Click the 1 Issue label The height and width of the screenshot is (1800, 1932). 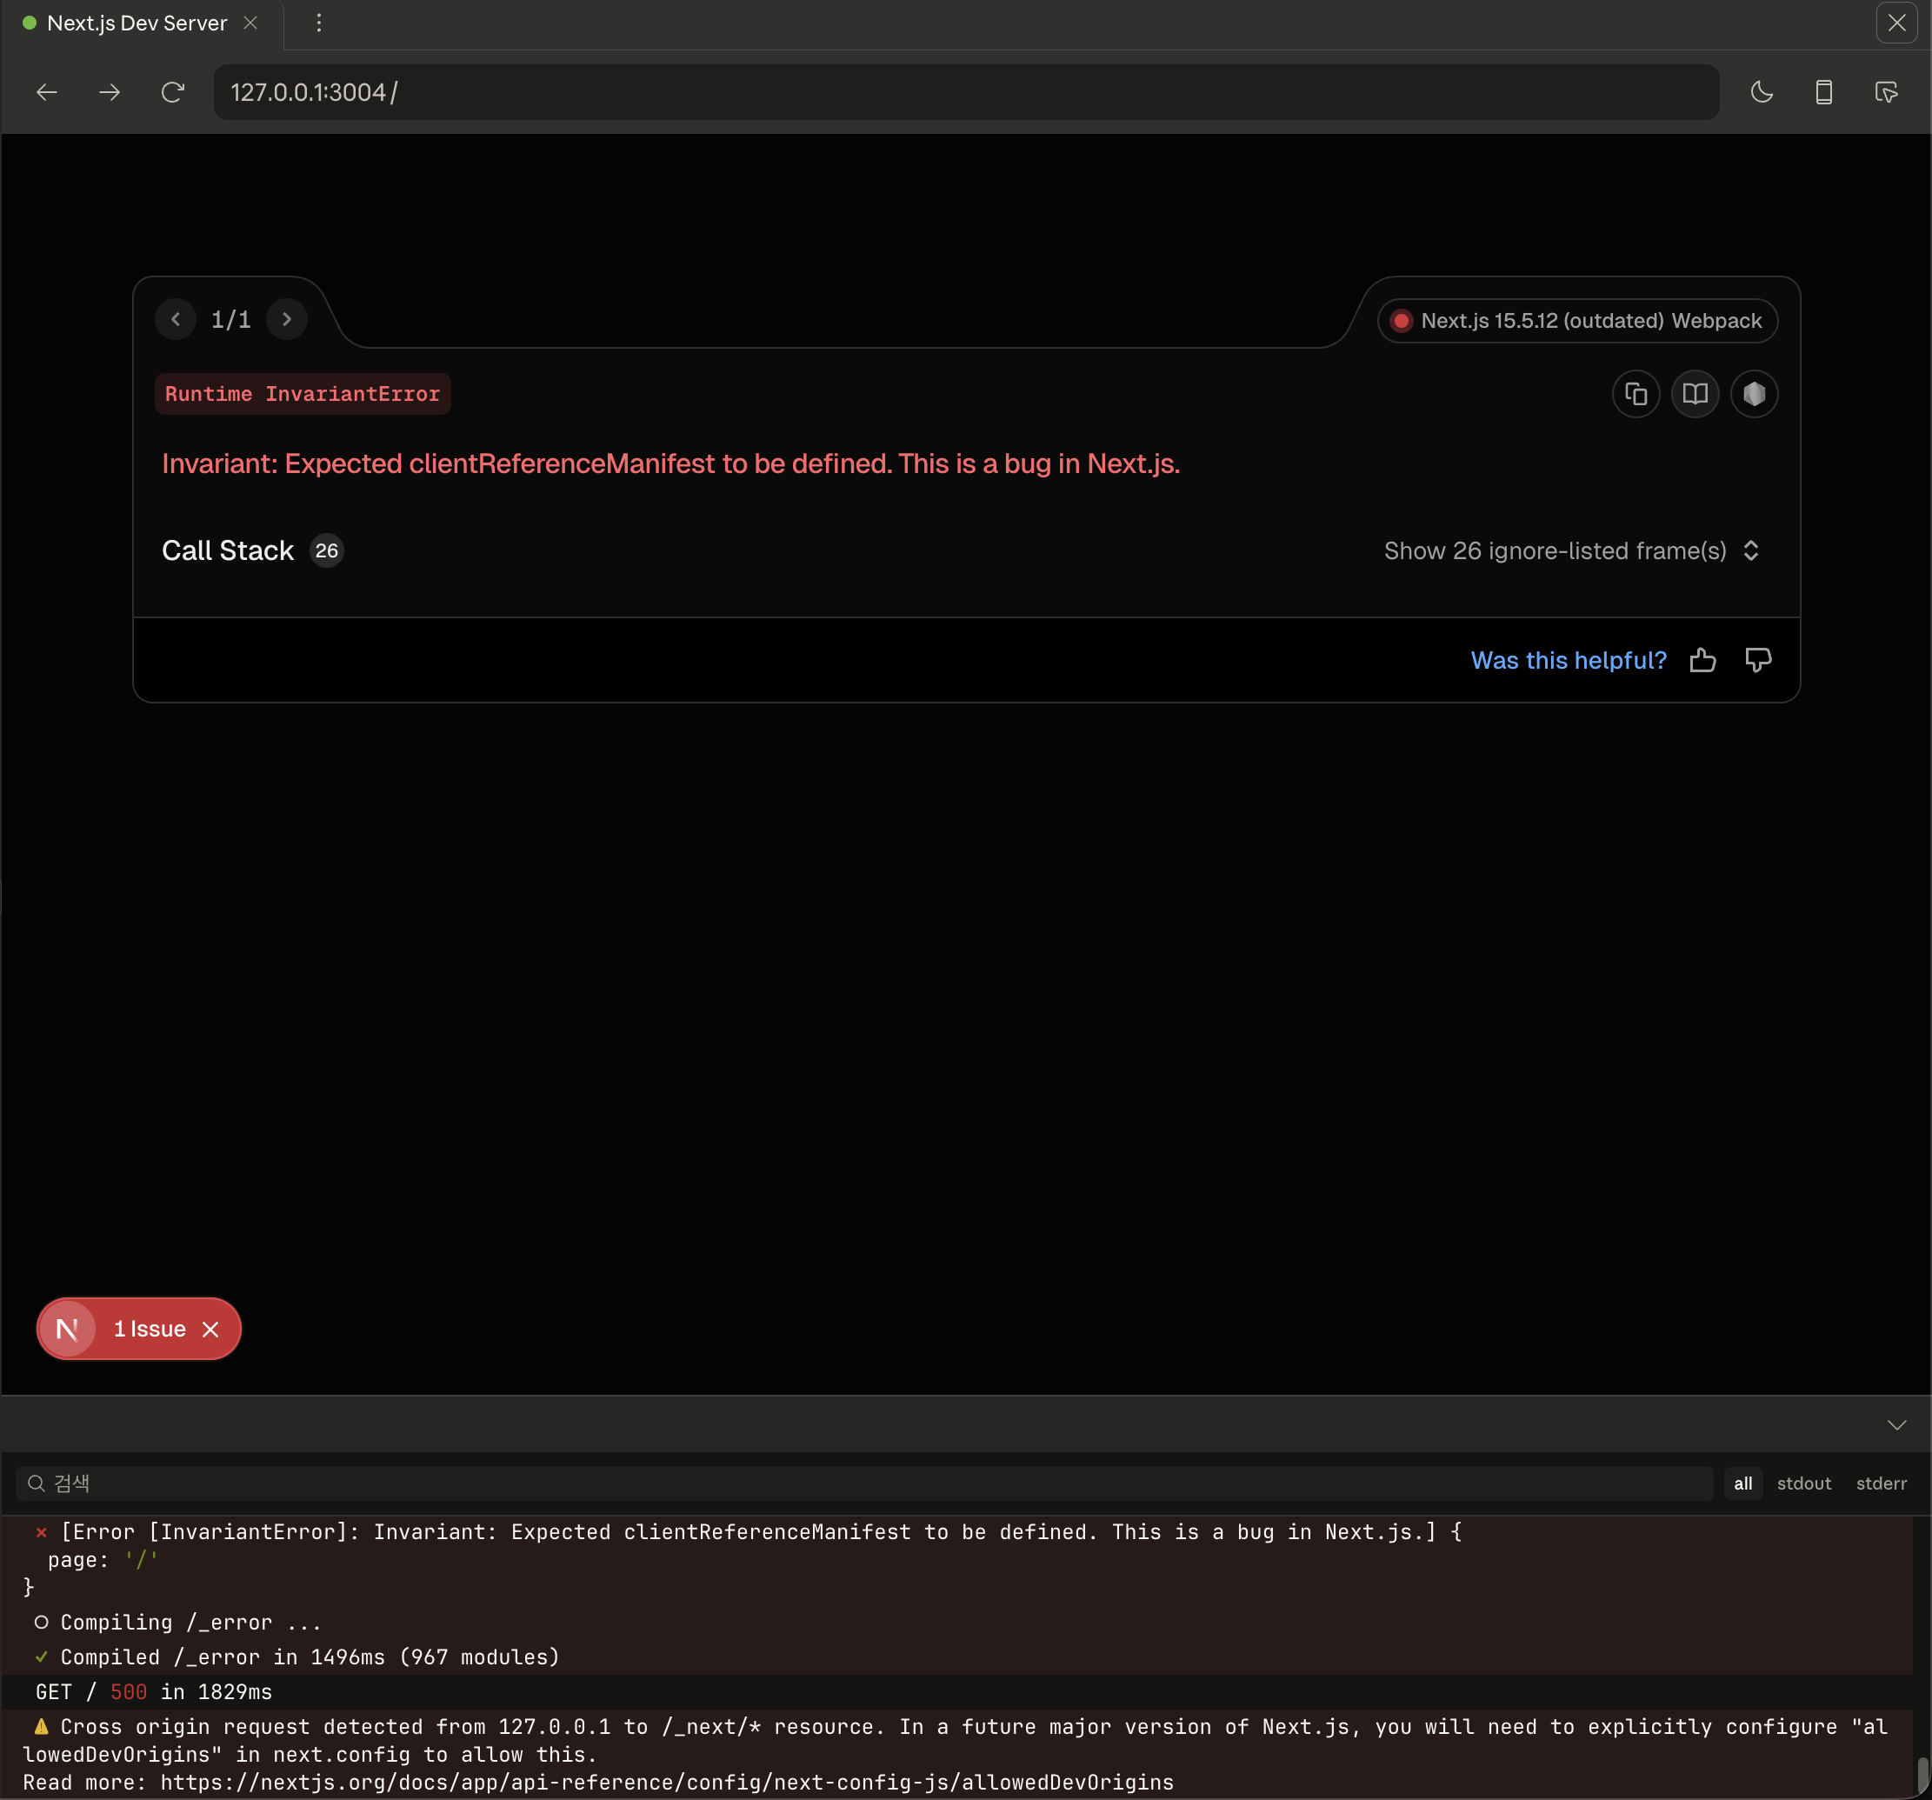[150, 1329]
